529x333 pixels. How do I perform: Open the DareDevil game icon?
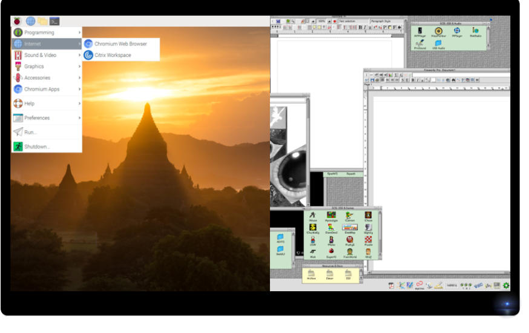coord(331,228)
